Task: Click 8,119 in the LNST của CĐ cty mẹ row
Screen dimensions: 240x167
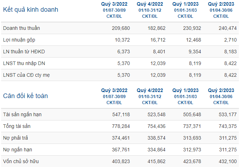Action: (x=195, y=75)
